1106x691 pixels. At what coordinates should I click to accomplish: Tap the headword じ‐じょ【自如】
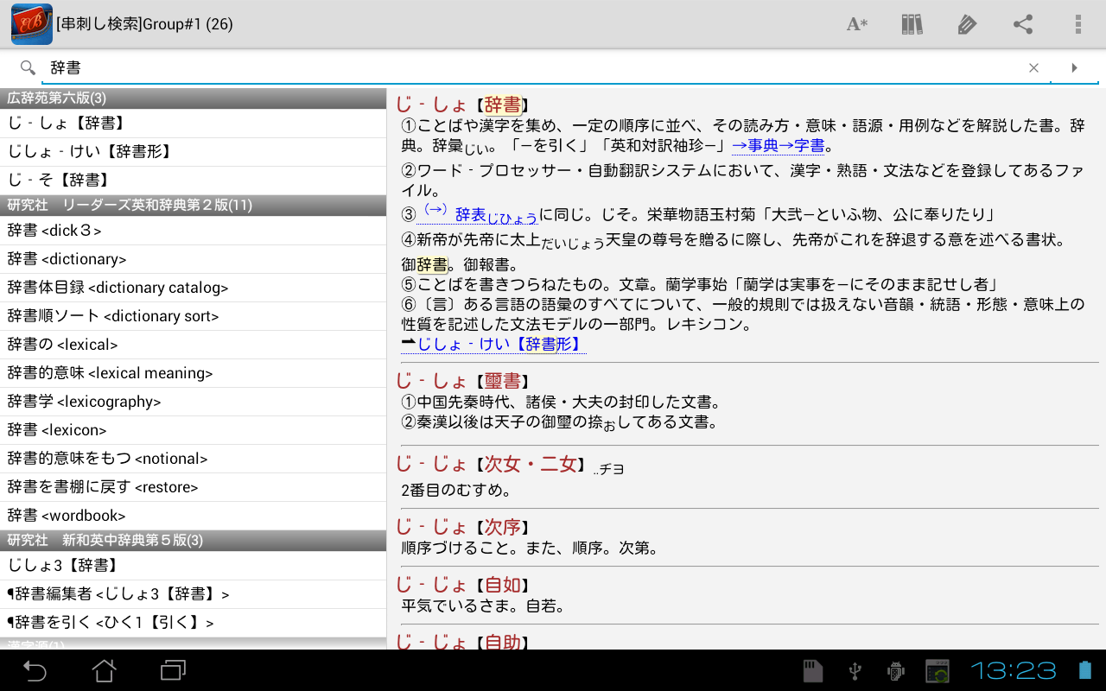coord(463,585)
